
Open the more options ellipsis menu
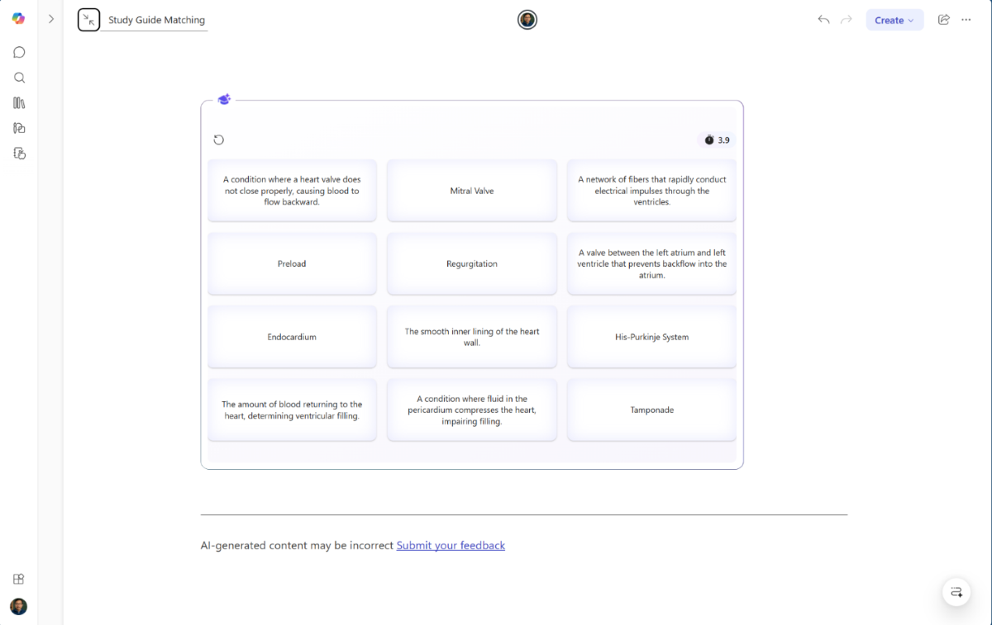966,20
